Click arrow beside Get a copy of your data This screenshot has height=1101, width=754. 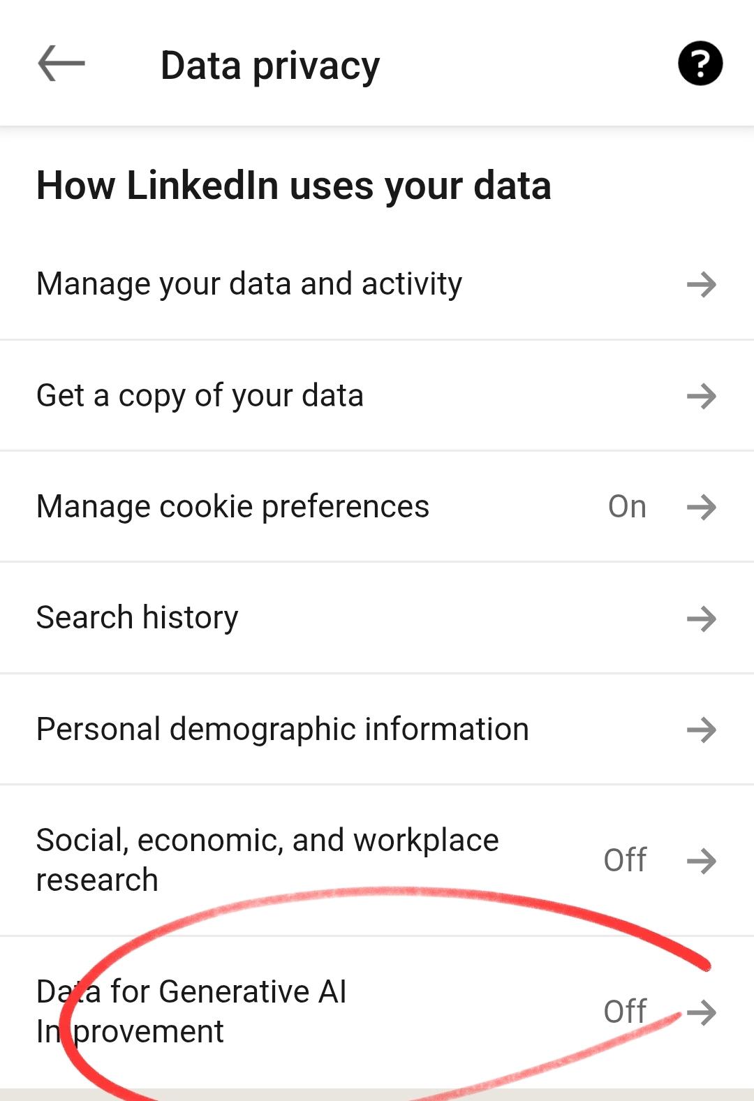(702, 396)
